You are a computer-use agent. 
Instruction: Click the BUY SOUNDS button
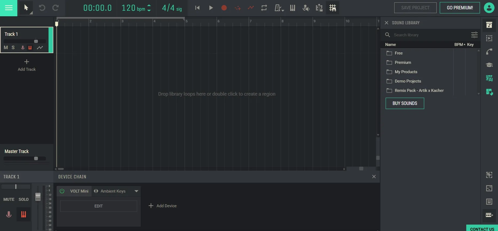pyautogui.click(x=405, y=103)
